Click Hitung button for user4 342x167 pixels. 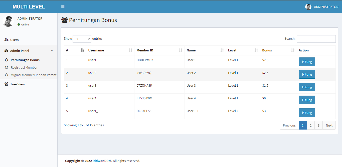tap(307, 100)
